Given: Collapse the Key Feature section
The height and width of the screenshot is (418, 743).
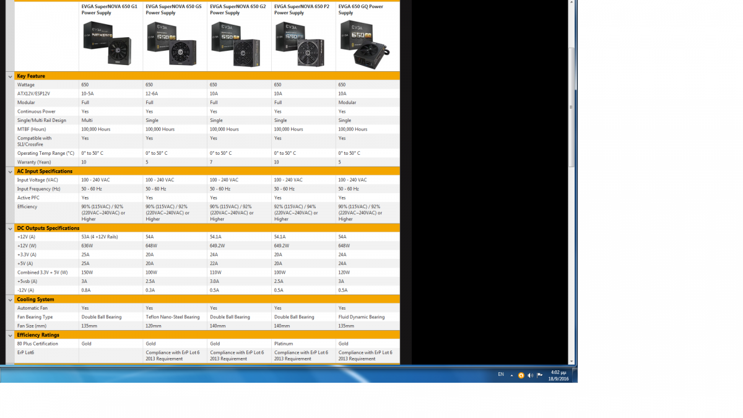Looking at the screenshot, I should 11,76.
